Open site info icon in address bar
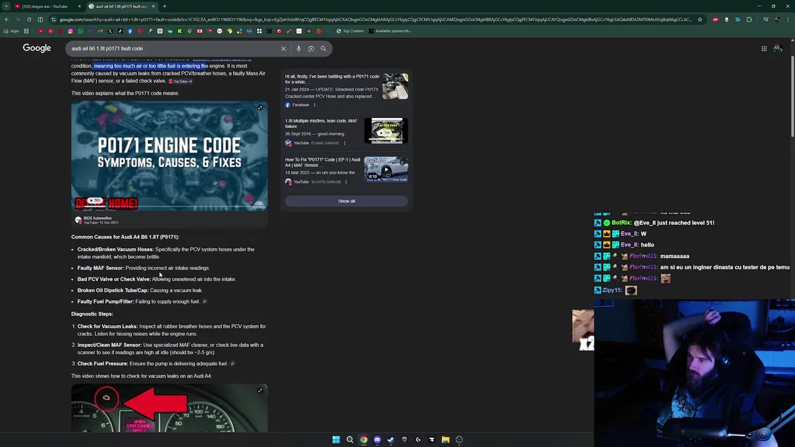This screenshot has height=447, width=795. click(53, 19)
